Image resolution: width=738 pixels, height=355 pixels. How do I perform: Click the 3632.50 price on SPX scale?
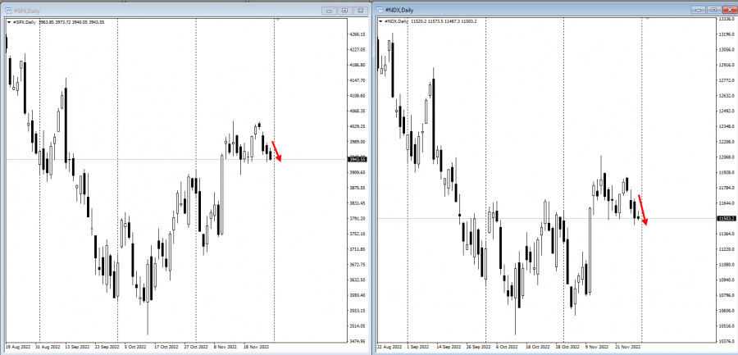(x=358, y=280)
